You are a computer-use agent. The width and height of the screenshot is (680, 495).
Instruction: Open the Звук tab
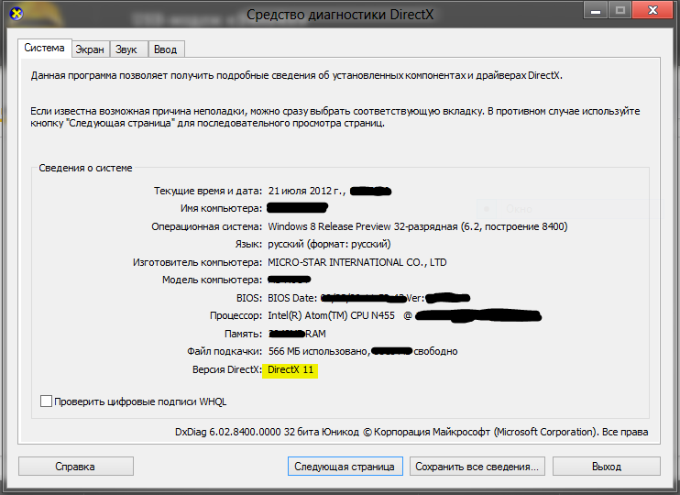pyautogui.click(x=128, y=49)
